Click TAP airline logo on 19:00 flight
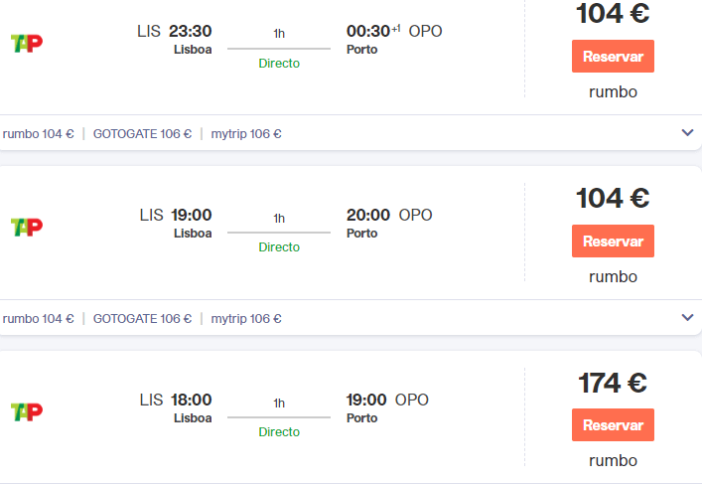702x484 pixels. tap(27, 227)
